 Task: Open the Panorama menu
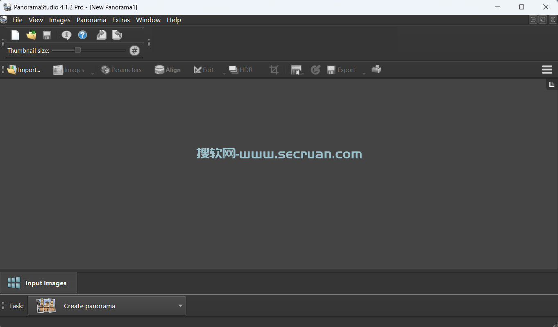[x=91, y=20]
